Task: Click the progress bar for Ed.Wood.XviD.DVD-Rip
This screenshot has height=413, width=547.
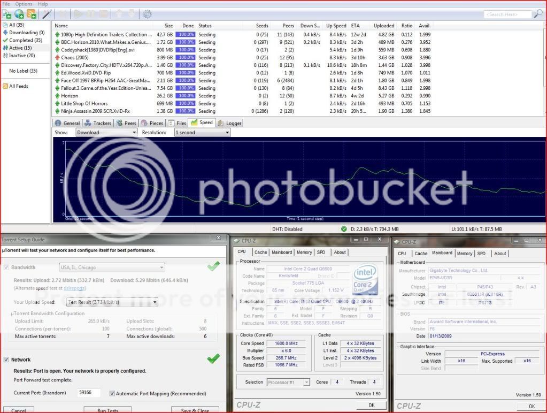Action: click(x=185, y=73)
